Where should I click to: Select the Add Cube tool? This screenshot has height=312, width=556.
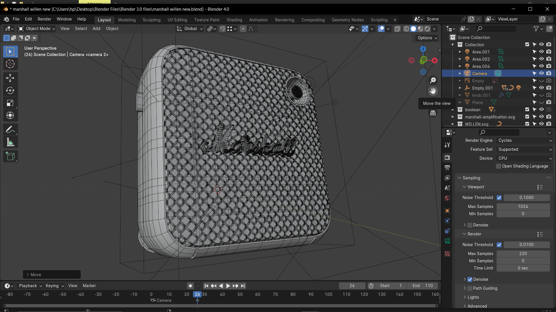tap(10, 156)
